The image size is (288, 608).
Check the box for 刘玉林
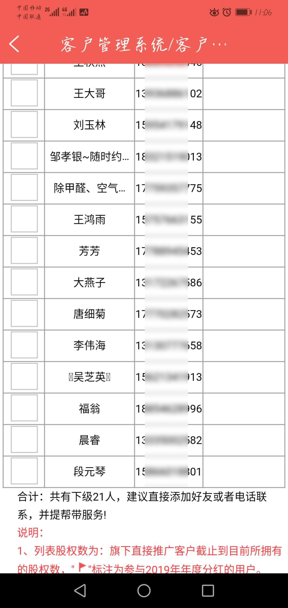pos(24,125)
